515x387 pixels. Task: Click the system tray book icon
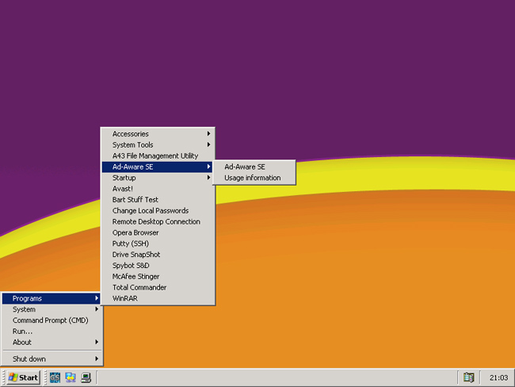tap(469, 377)
